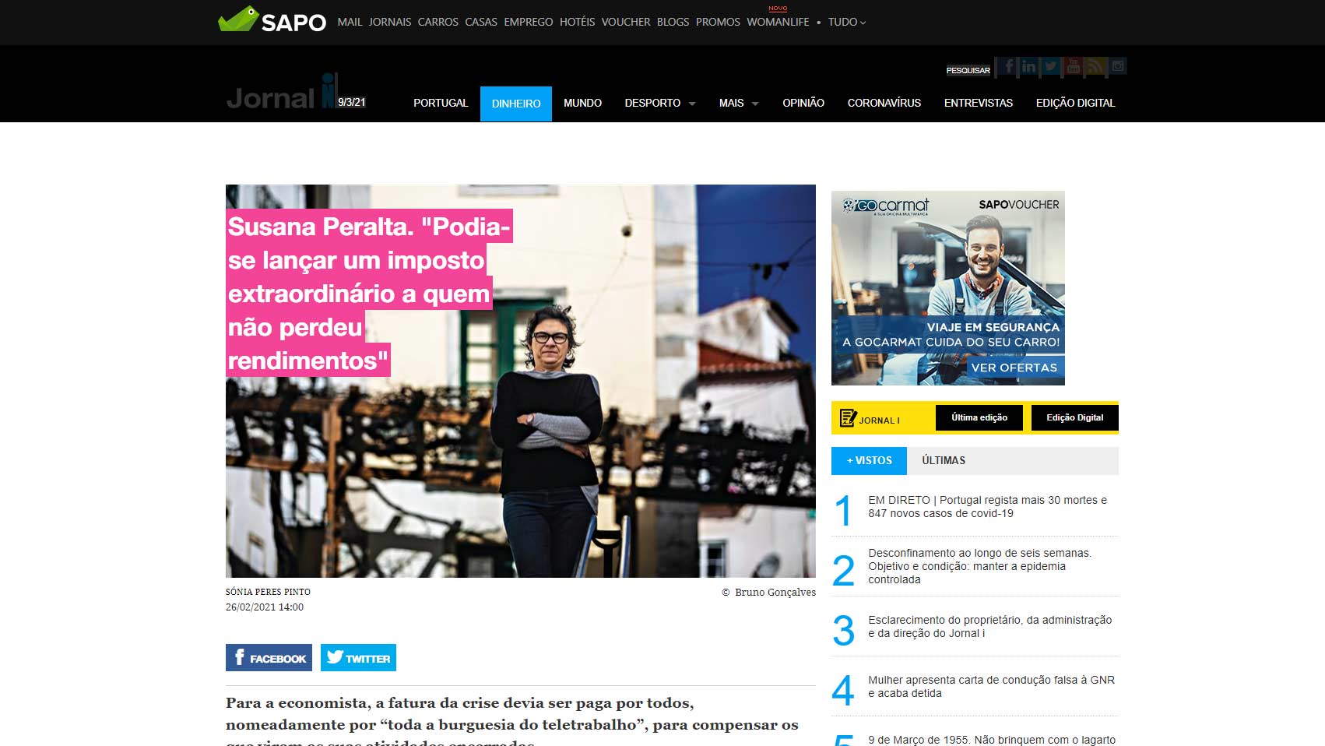1325x746 pixels.
Task: Open the Instagram icon in the header
Action: (1117, 67)
